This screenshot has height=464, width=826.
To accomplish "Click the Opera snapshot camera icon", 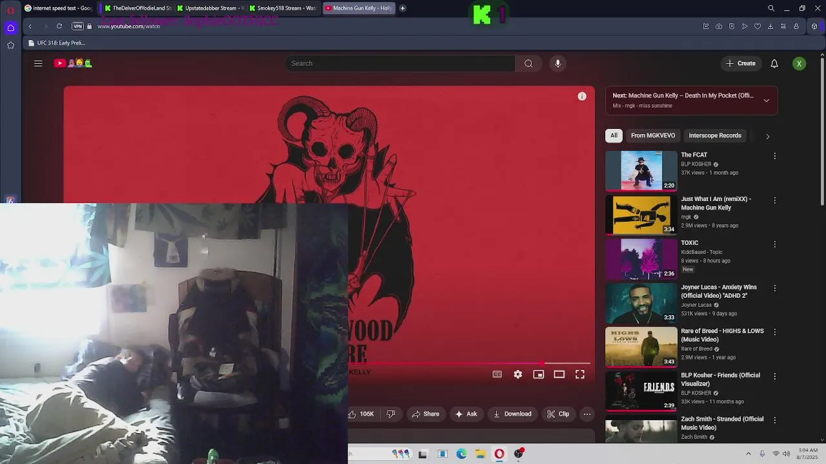I will click(x=719, y=26).
